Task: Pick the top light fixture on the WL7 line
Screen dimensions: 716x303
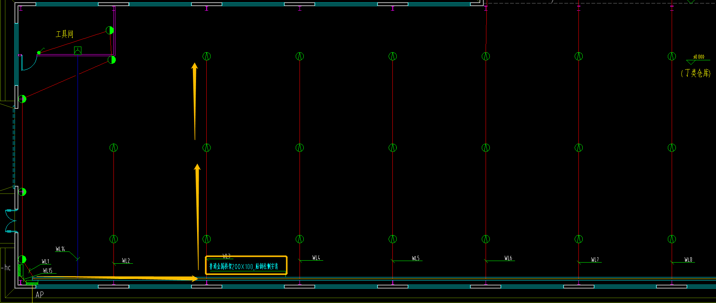Action: coord(579,56)
